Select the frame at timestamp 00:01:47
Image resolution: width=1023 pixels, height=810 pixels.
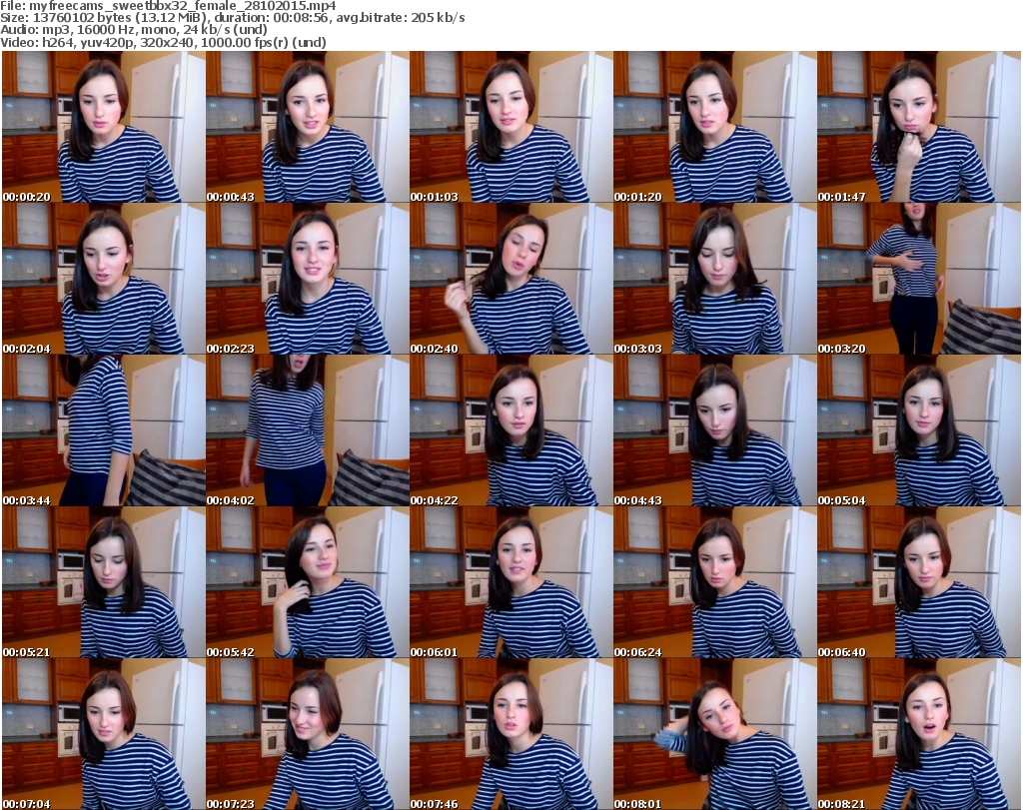tap(919, 127)
